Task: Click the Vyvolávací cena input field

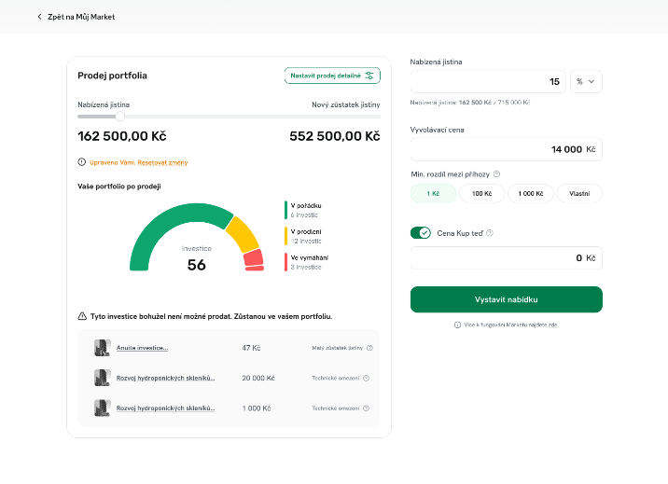Action: pos(506,149)
